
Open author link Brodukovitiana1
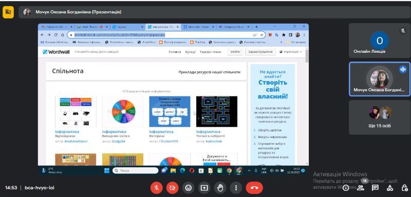tap(76, 141)
